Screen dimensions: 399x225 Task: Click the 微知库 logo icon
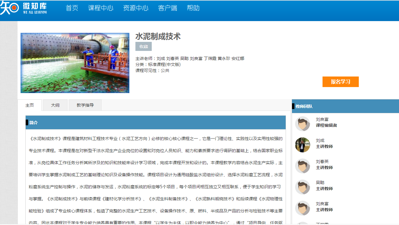[10, 8]
